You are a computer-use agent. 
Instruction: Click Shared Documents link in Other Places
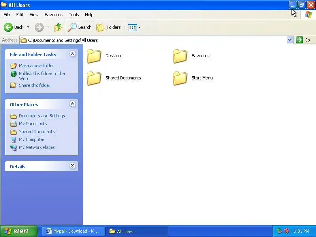point(37,132)
